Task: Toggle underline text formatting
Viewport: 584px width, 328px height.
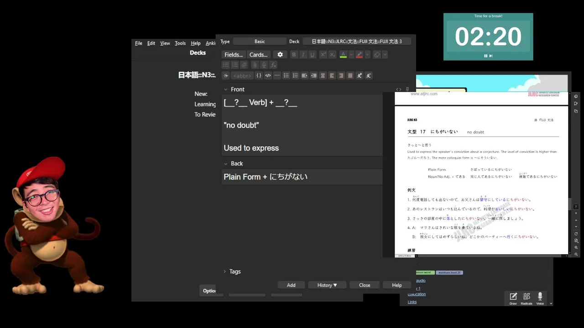Action: coord(312,55)
